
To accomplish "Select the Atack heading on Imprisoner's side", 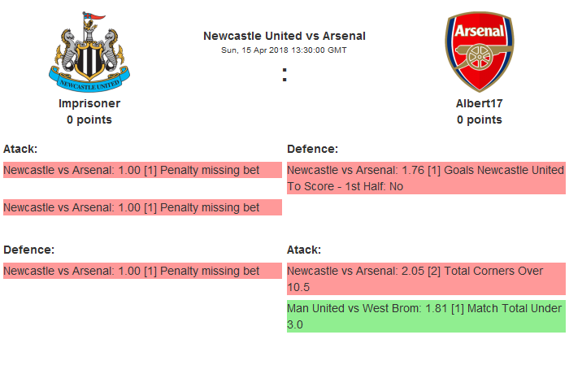I will 20,149.
